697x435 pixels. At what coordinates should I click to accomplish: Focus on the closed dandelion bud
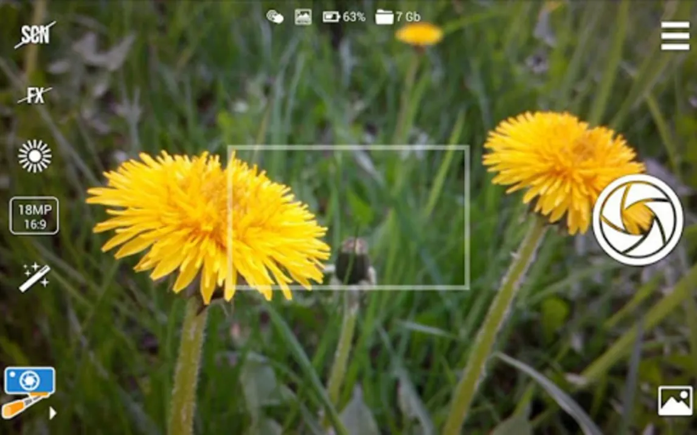[353, 261]
